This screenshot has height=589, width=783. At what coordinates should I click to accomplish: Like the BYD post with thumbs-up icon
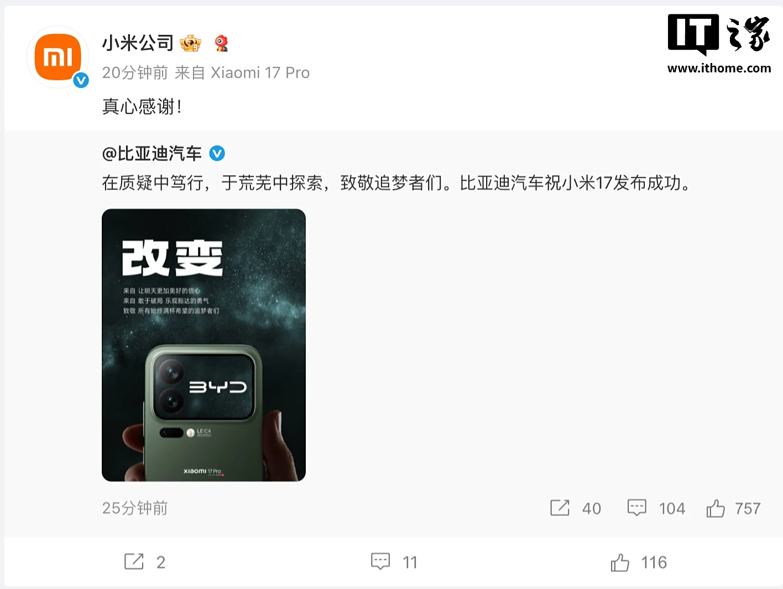click(x=716, y=508)
